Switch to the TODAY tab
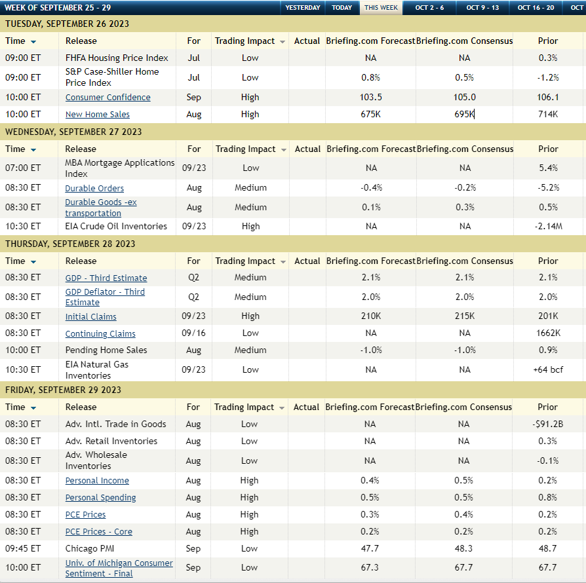586x583 pixels. 342,7
